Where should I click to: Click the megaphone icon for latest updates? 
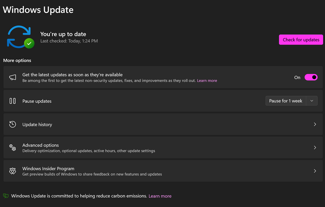(x=13, y=78)
